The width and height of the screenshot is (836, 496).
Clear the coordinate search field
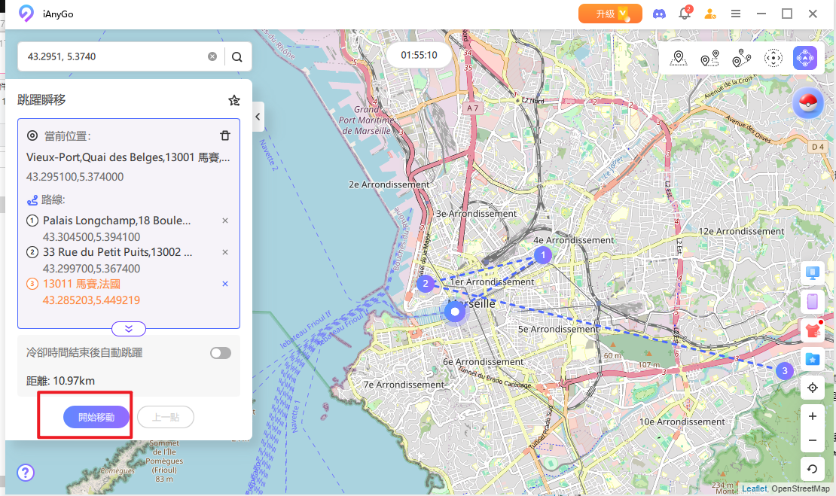[212, 56]
